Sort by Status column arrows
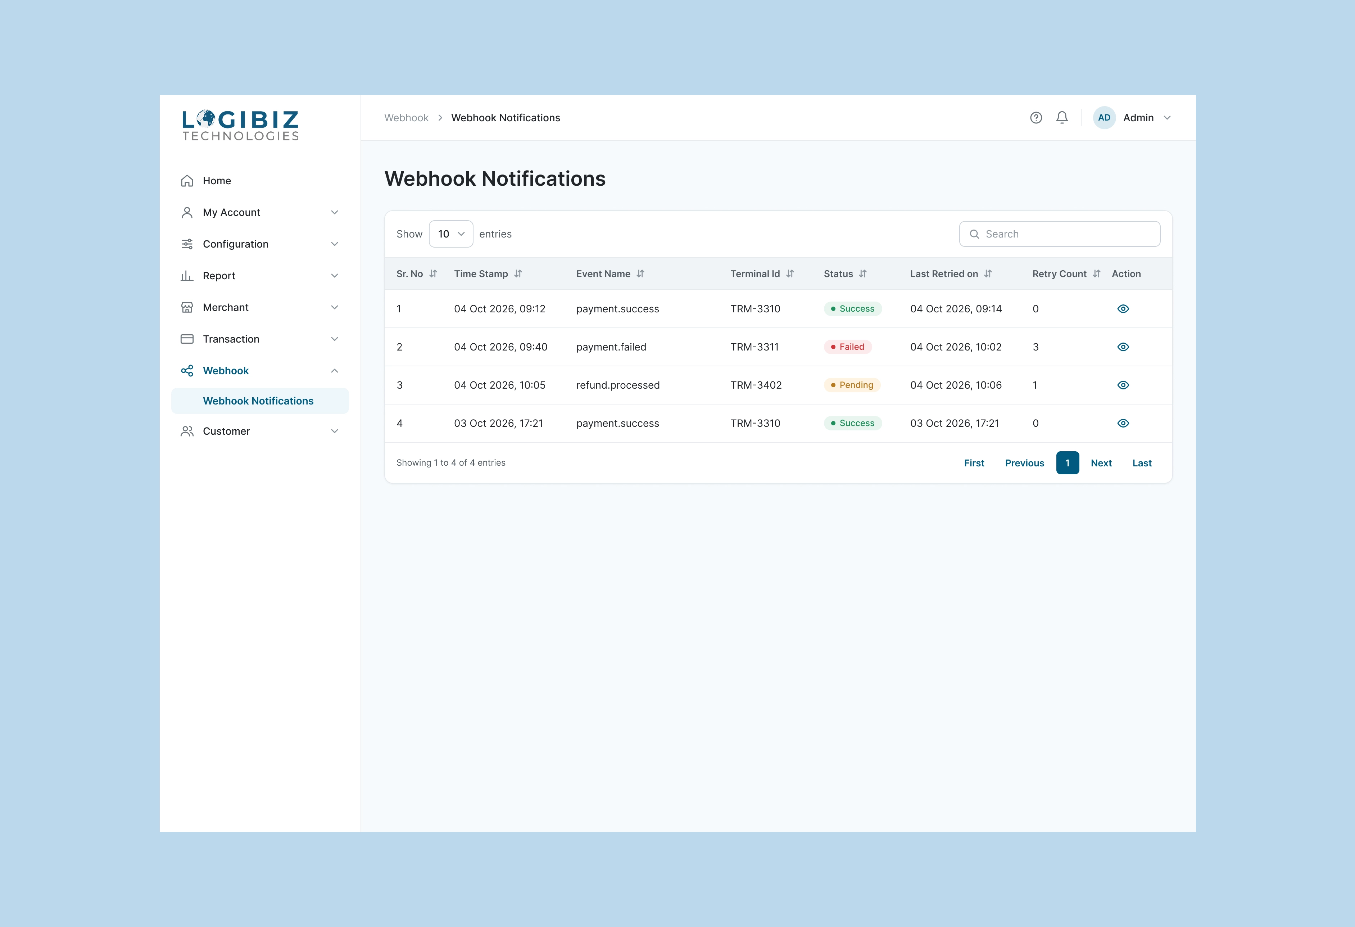Screen dimensions: 1355x927 pyautogui.click(x=863, y=273)
